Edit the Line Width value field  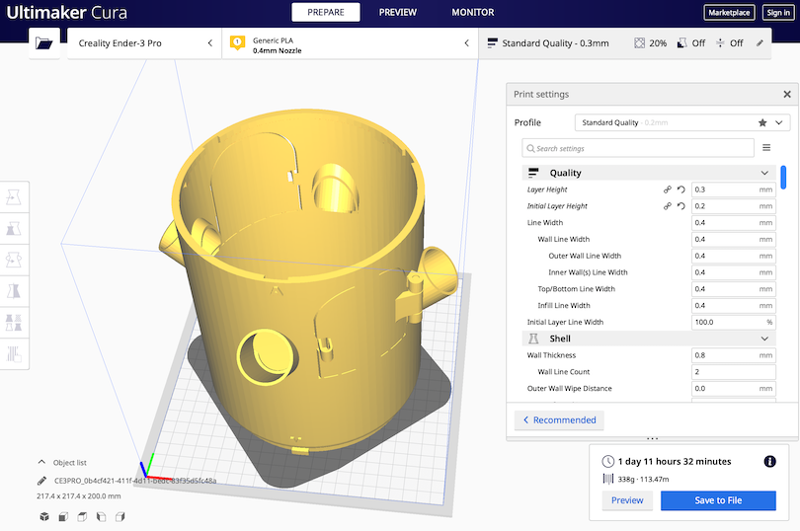click(733, 223)
